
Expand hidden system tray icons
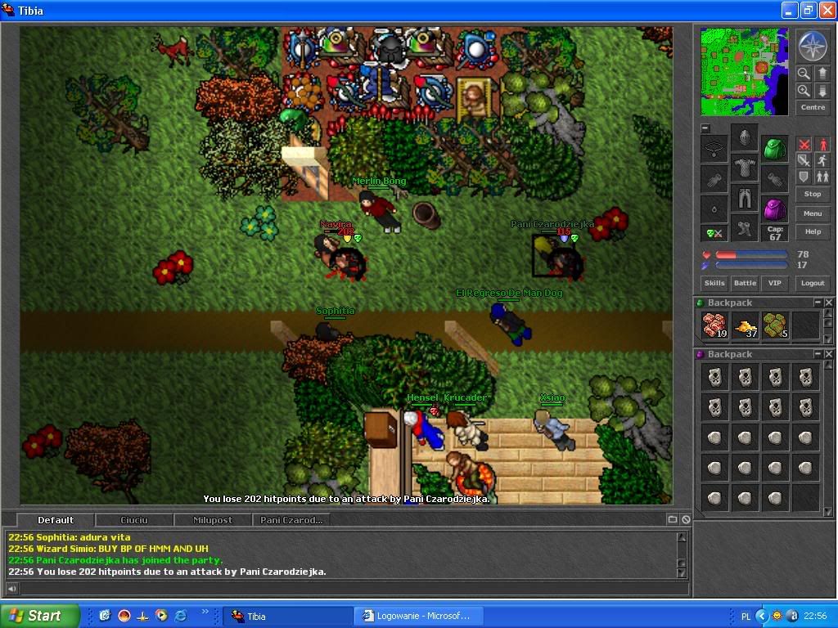pyautogui.click(x=761, y=617)
